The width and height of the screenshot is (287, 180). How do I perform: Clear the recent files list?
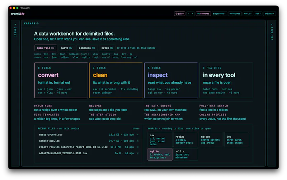(136, 129)
